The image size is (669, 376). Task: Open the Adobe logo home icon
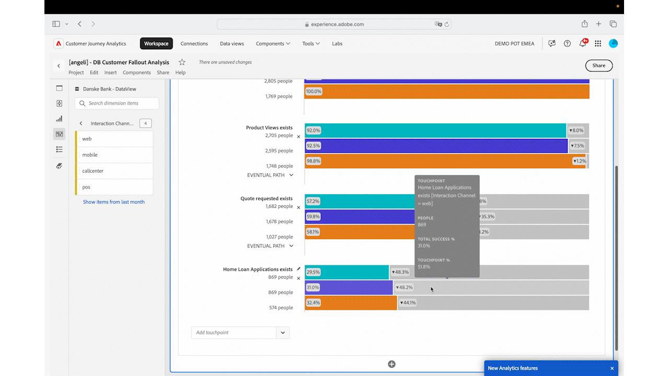point(59,44)
